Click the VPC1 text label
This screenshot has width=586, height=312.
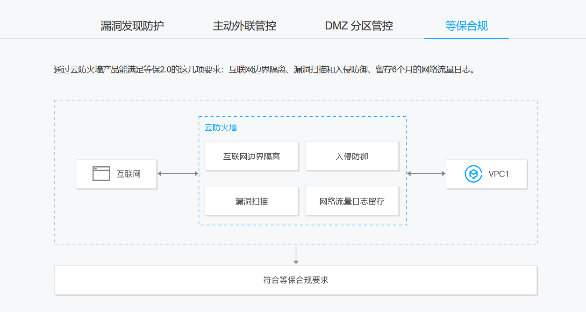tap(499, 174)
